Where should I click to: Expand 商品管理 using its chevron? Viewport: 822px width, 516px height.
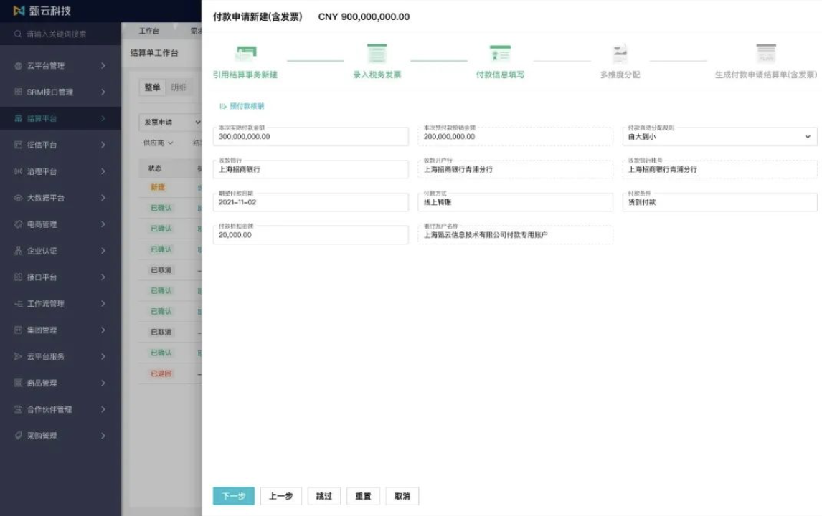[x=103, y=383]
